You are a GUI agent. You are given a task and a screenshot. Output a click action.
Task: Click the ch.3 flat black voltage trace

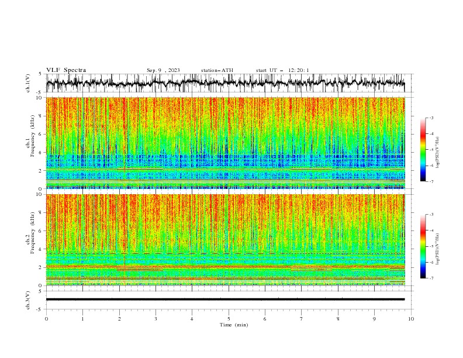point(225,300)
